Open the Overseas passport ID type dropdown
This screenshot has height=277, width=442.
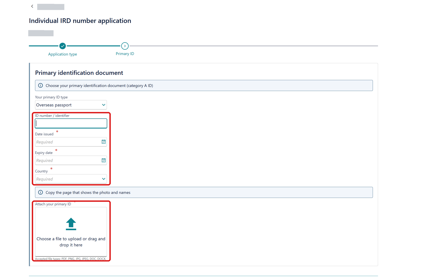(71, 105)
